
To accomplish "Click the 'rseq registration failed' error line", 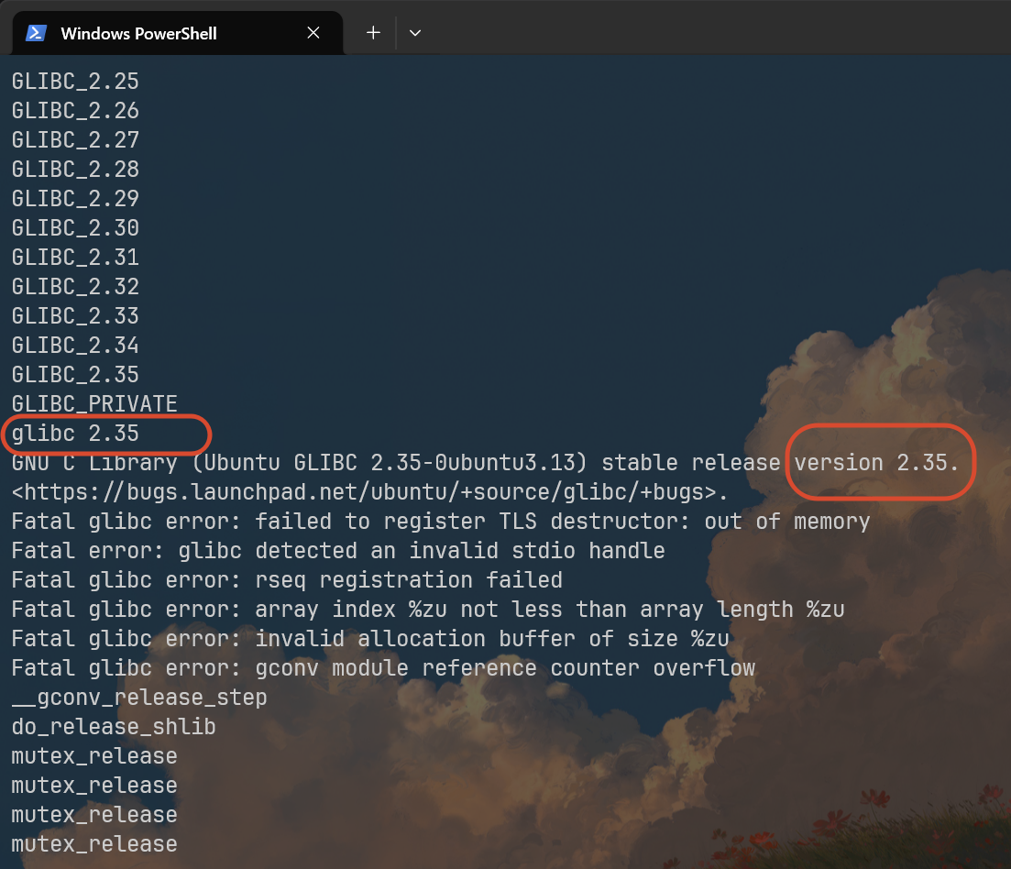I will (287, 580).
